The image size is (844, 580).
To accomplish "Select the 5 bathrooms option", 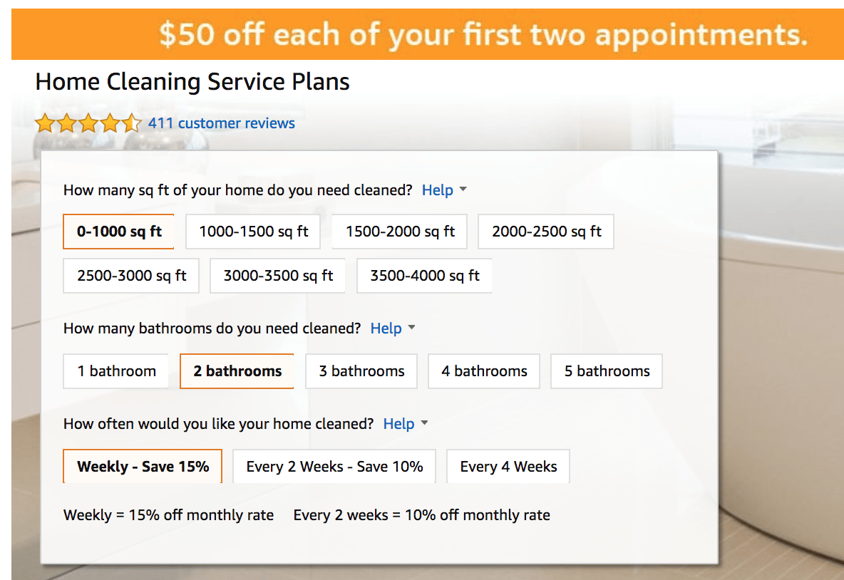I will coord(607,371).
